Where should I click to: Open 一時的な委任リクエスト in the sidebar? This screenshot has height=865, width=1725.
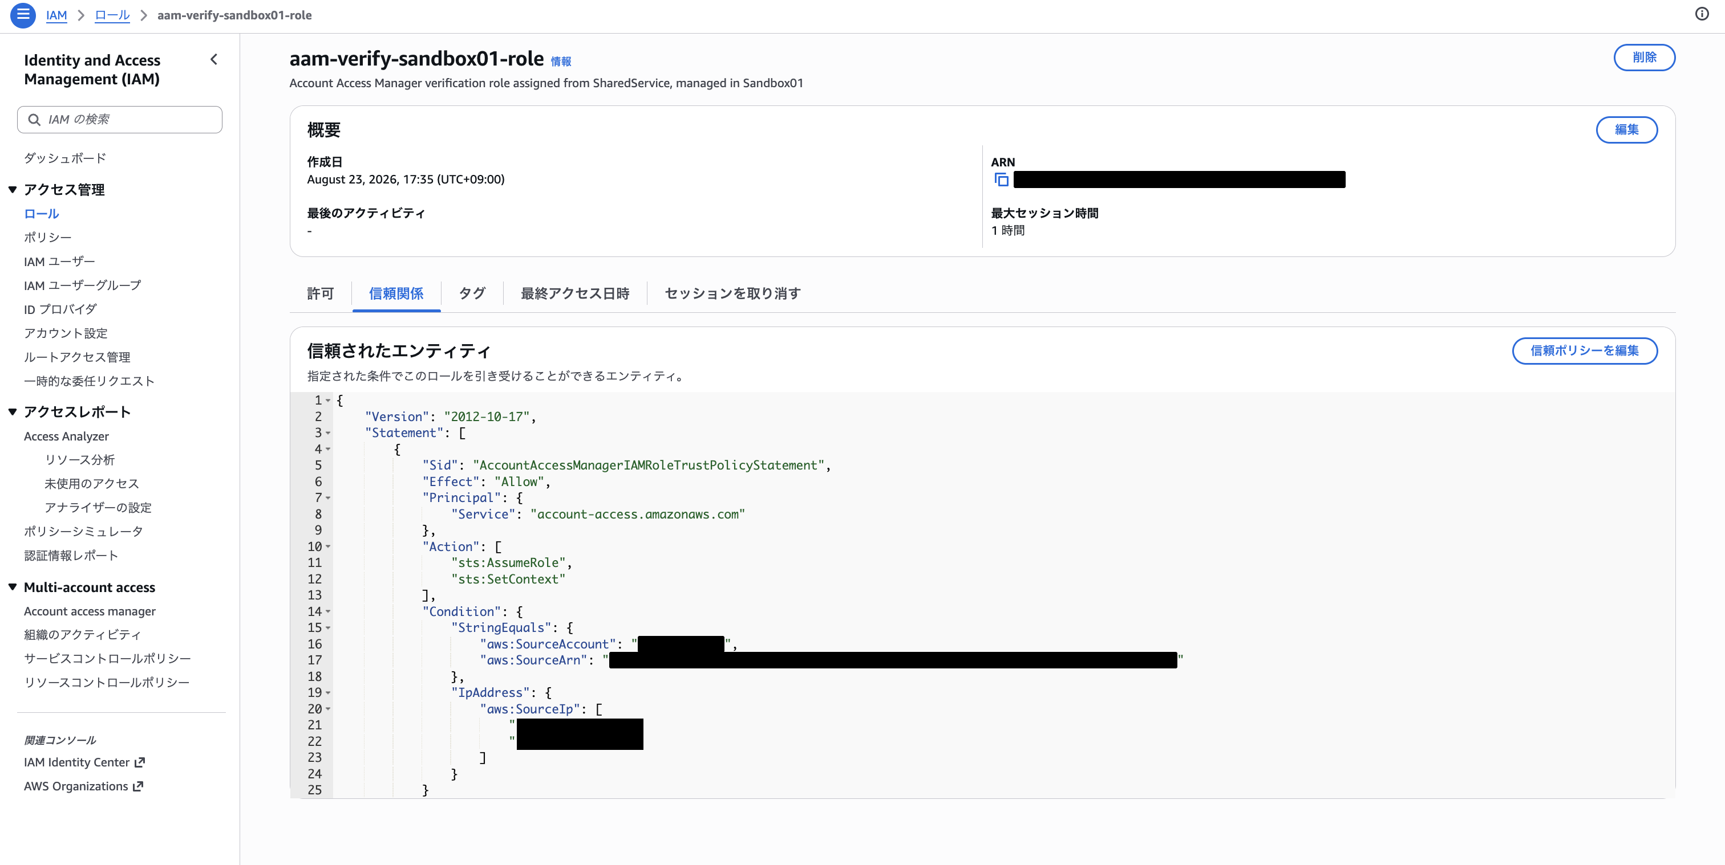pos(89,381)
